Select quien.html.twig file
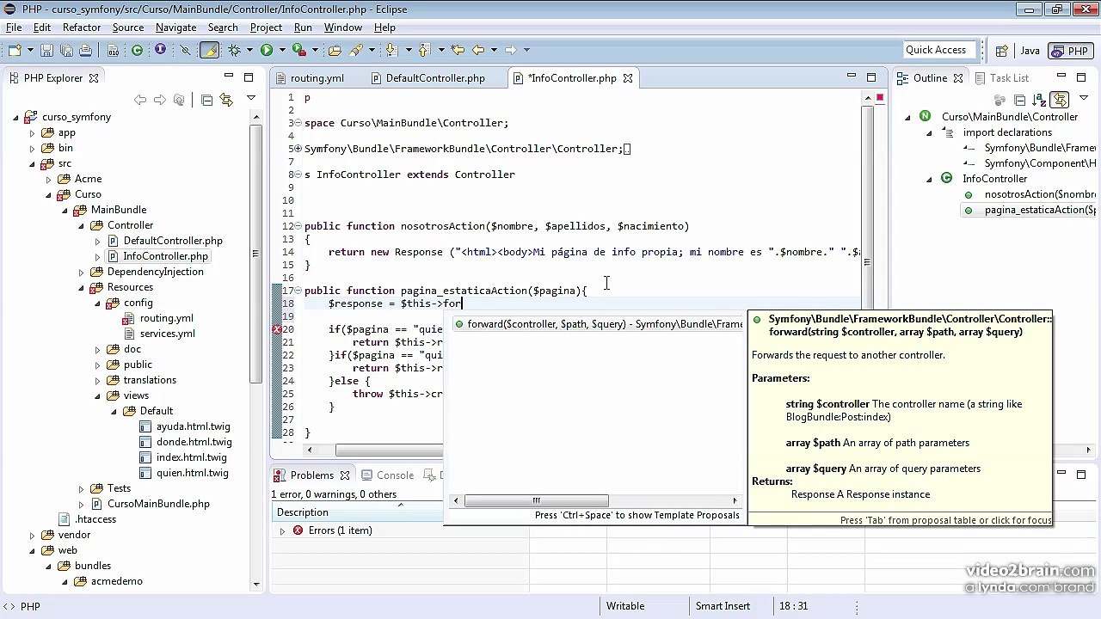 click(192, 473)
